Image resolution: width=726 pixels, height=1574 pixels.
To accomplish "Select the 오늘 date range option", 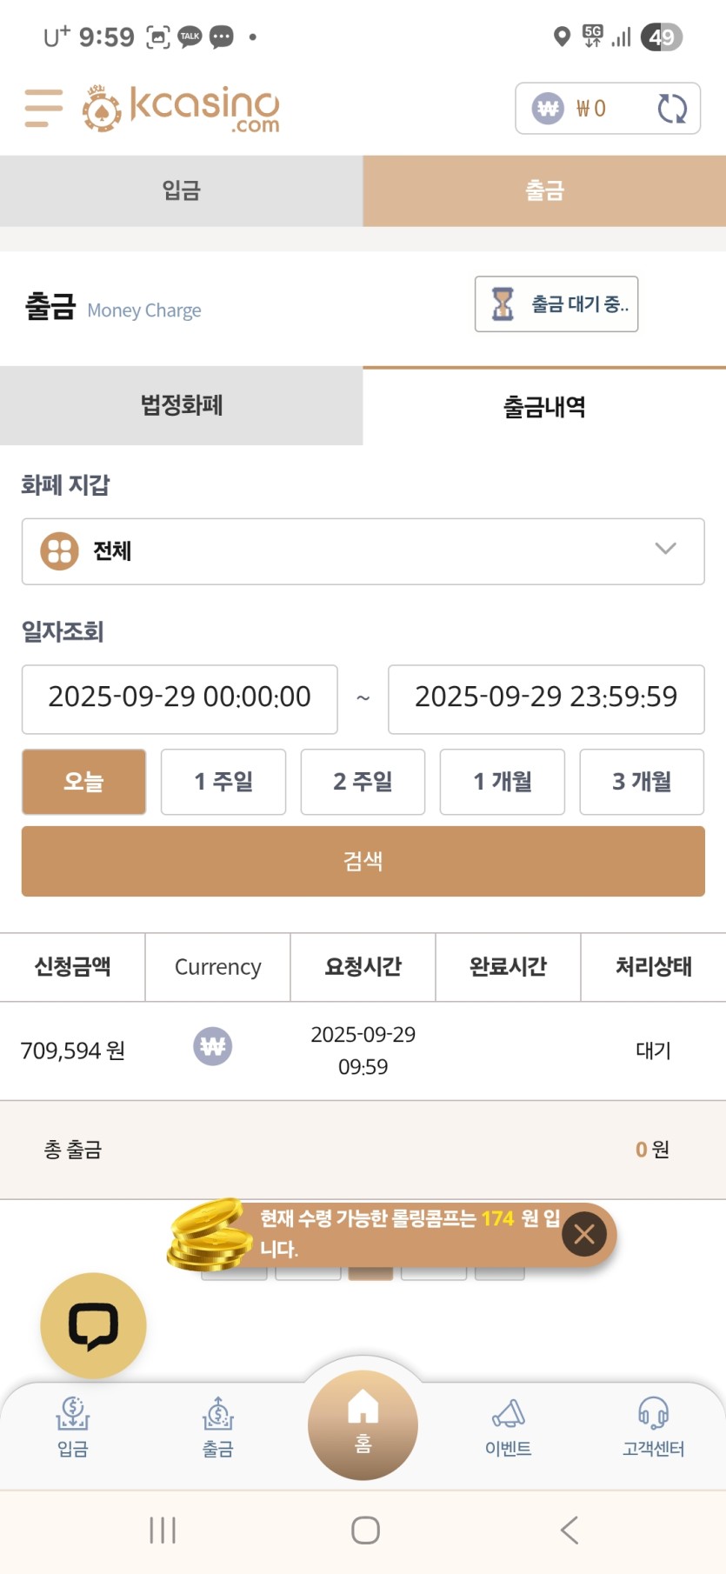I will pyautogui.click(x=83, y=782).
